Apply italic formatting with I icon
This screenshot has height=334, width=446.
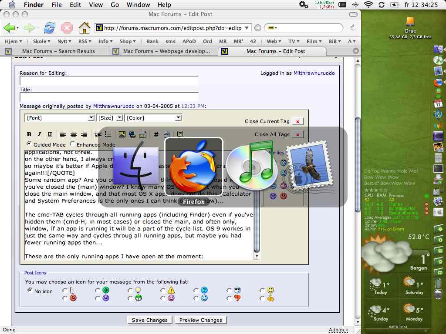[40, 134]
